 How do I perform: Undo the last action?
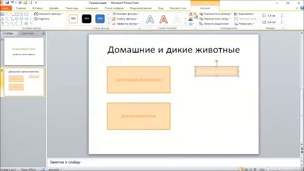tap(12, 2)
